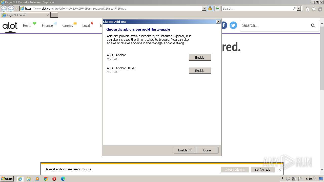Open File Explorer from taskbar
Image resolution: width=324 pixels, height=182 pixels.
[29, 179]
